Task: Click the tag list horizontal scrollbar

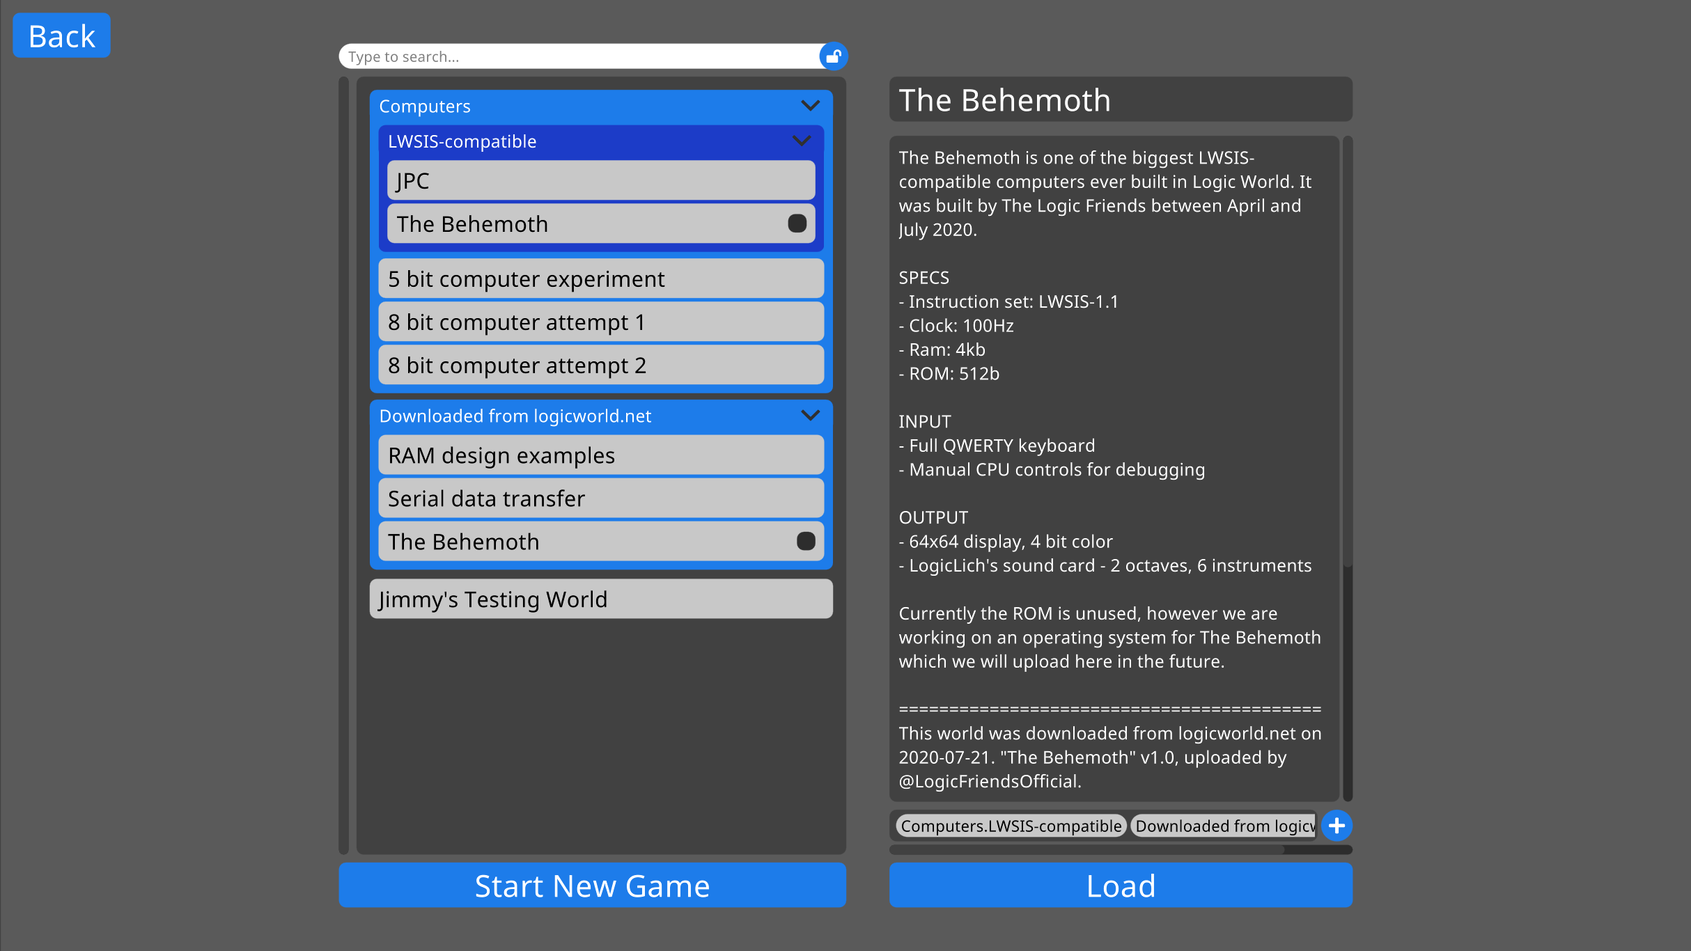Action: tap(1086, 849)
